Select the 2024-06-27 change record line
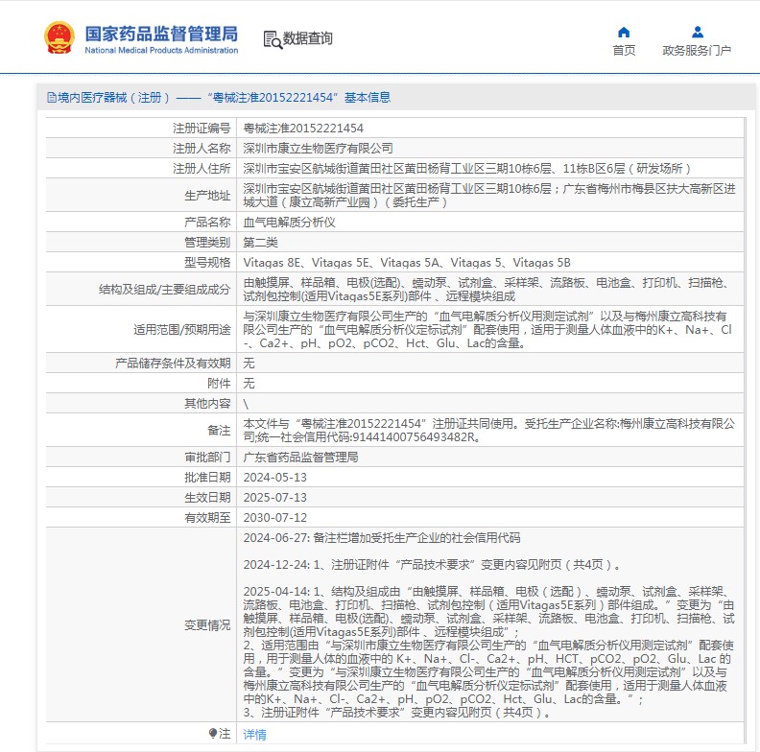 tap(382, 538)
